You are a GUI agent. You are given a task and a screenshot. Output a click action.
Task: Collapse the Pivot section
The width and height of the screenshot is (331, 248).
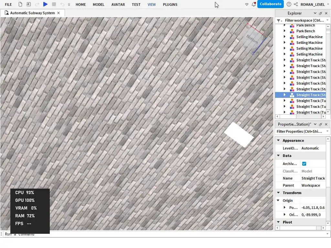click(x=278, y=222)
